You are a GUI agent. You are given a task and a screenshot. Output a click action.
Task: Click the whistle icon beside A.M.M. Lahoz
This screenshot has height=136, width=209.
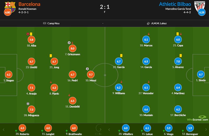tap(148, 23)
